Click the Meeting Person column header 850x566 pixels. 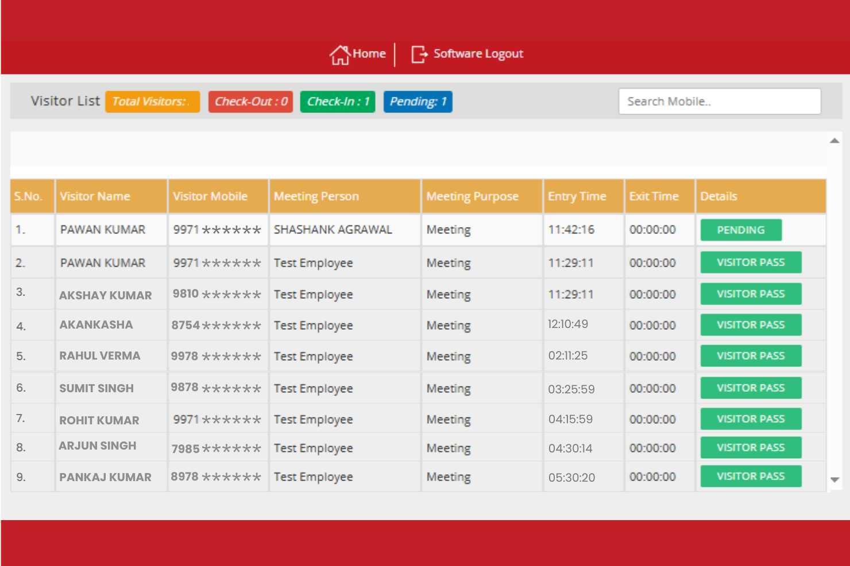345,196
